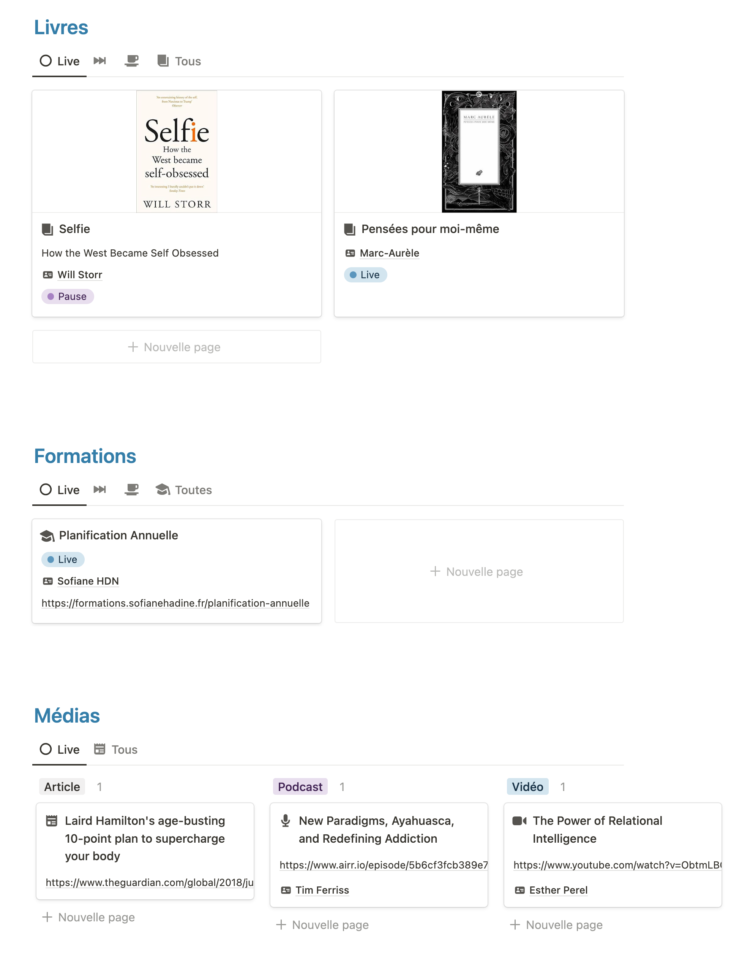This screenshot has width=742, height=959.
Task: Click the blue Live status tag on Pensées
Action: pyautogui.click(x=365, y=275)
